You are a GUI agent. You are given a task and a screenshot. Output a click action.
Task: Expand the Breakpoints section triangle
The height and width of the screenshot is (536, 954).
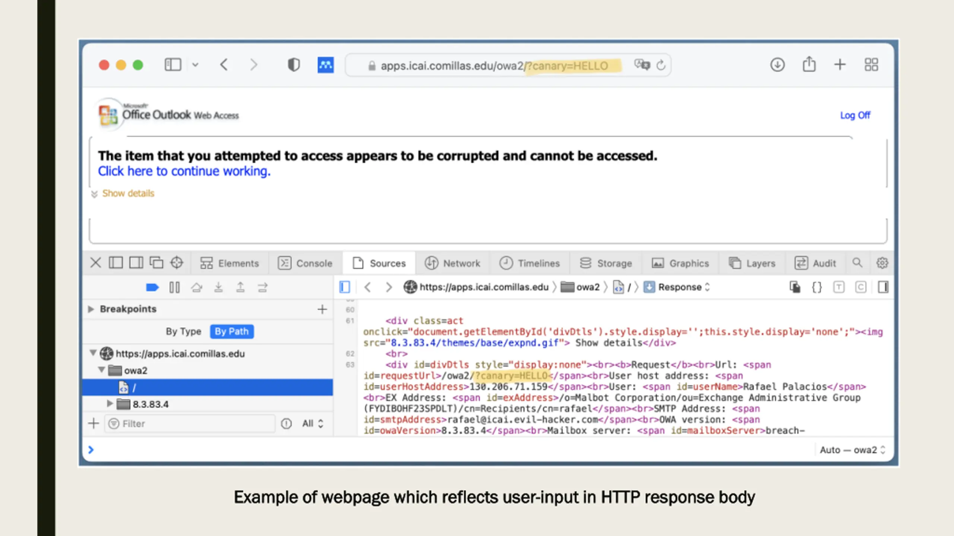(91, 309)
